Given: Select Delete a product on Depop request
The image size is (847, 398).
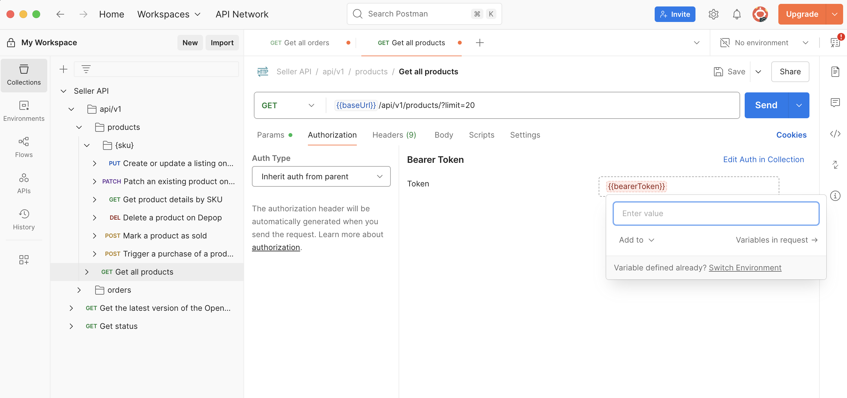Looking at the screenshot, I should tap(166, 217).
